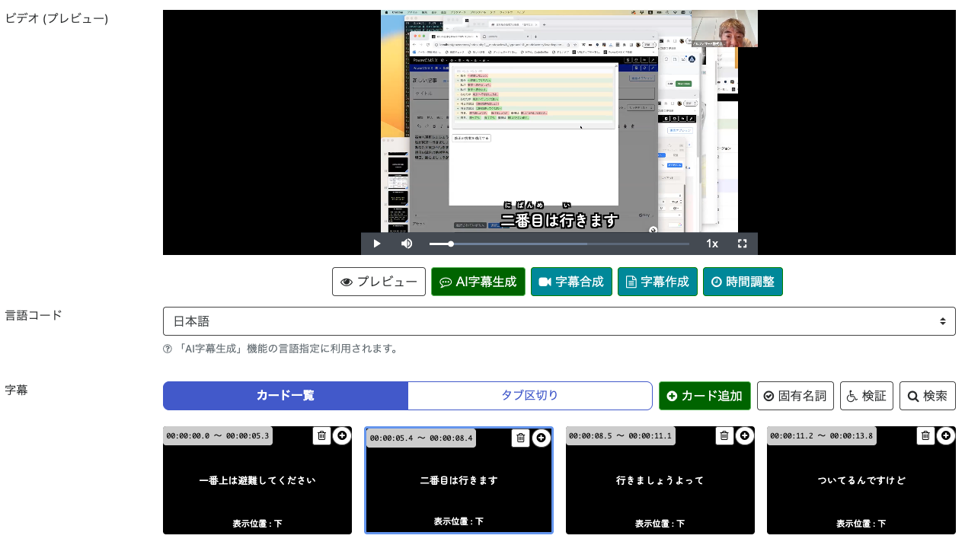Click the plus icon on the "行きましょうよって" card

pyautogui.click(x=743, y=435)
